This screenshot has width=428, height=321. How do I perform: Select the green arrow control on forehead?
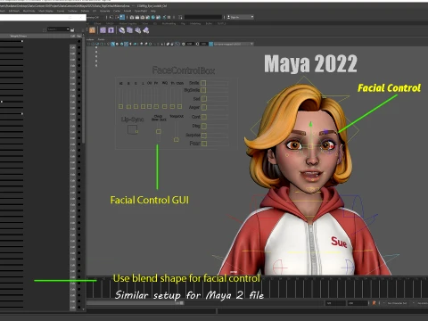coord(310,124)
